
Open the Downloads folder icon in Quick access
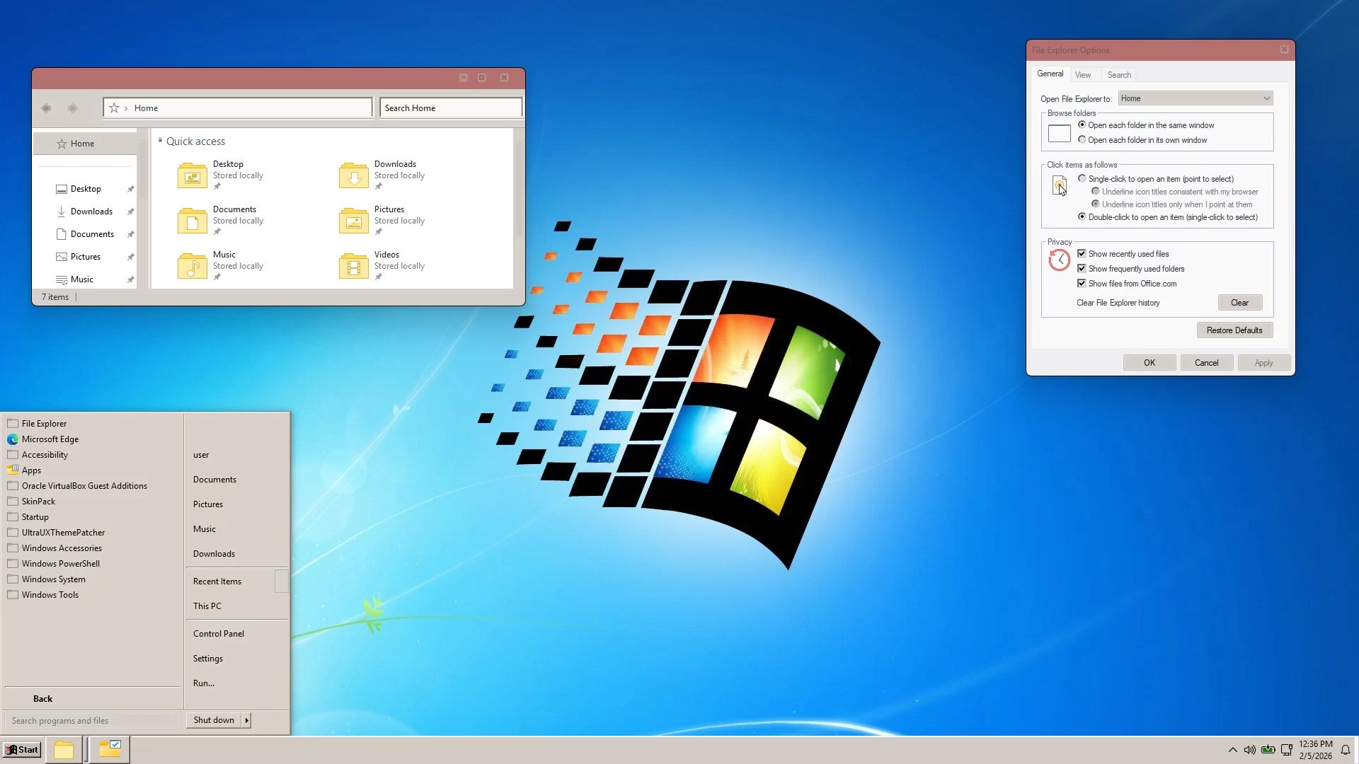(x=353, y=175)
